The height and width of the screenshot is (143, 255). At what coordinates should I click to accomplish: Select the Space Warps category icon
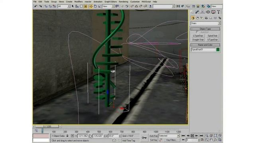click(x=215, y=18)
